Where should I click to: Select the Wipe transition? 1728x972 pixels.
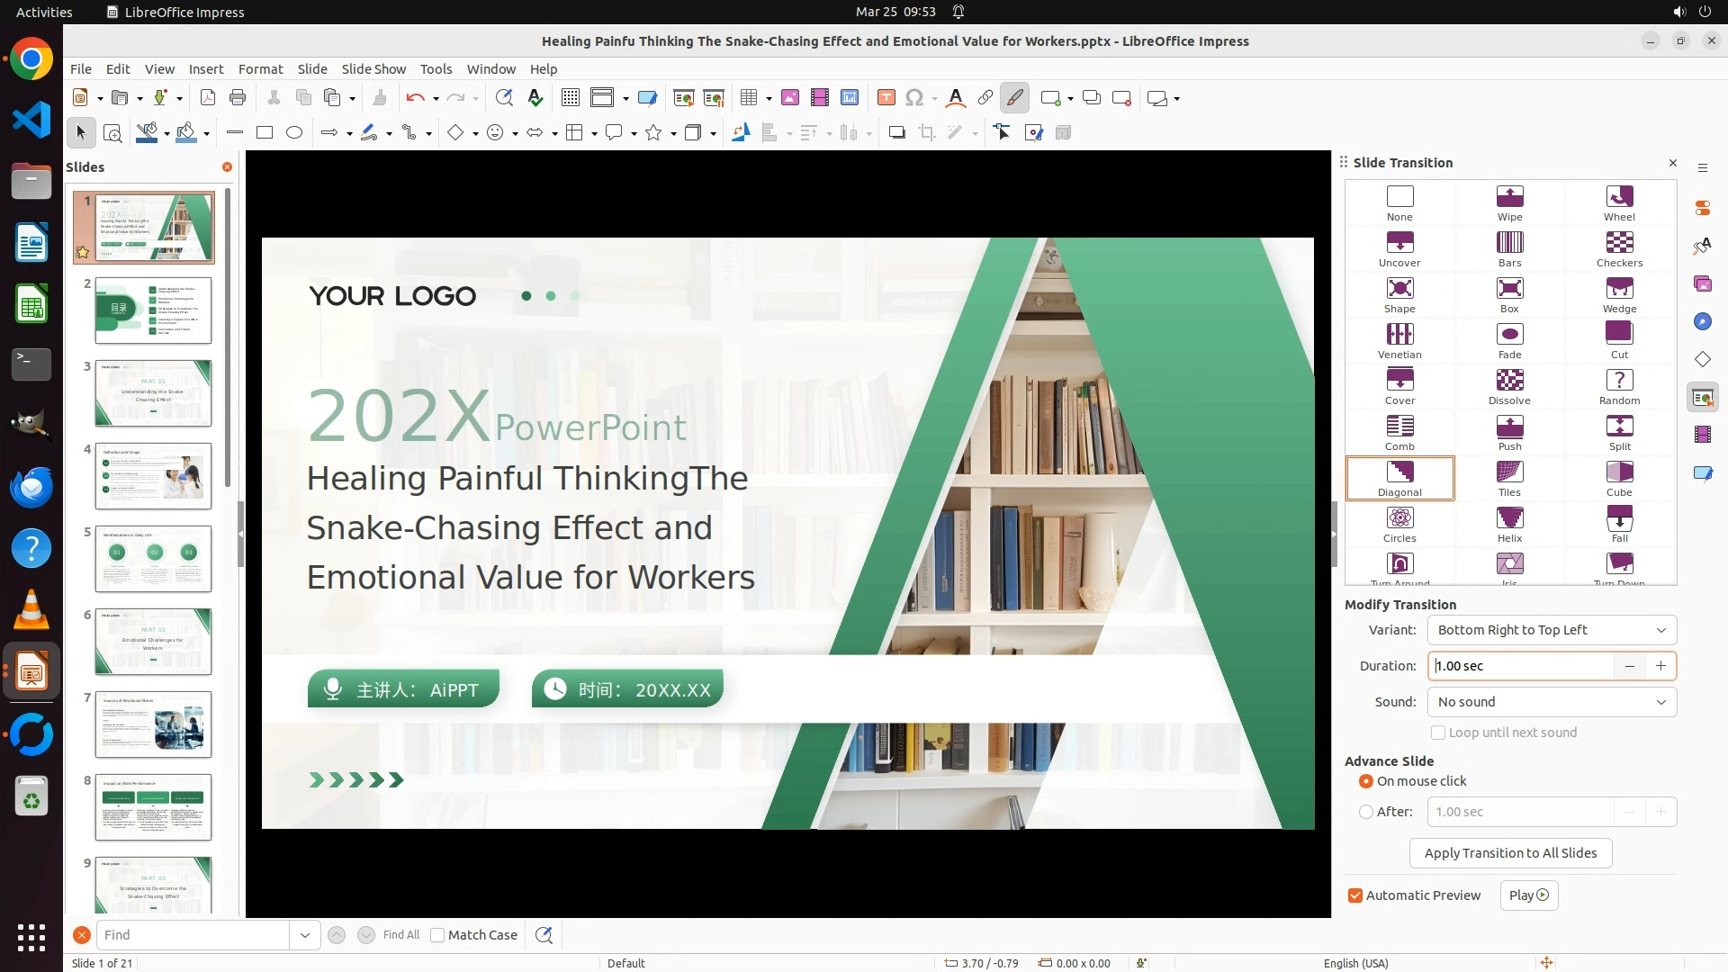[1509, 202]
